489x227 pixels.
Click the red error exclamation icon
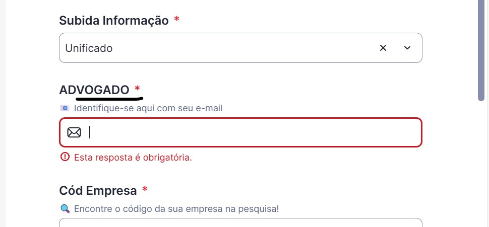point(65,157)
